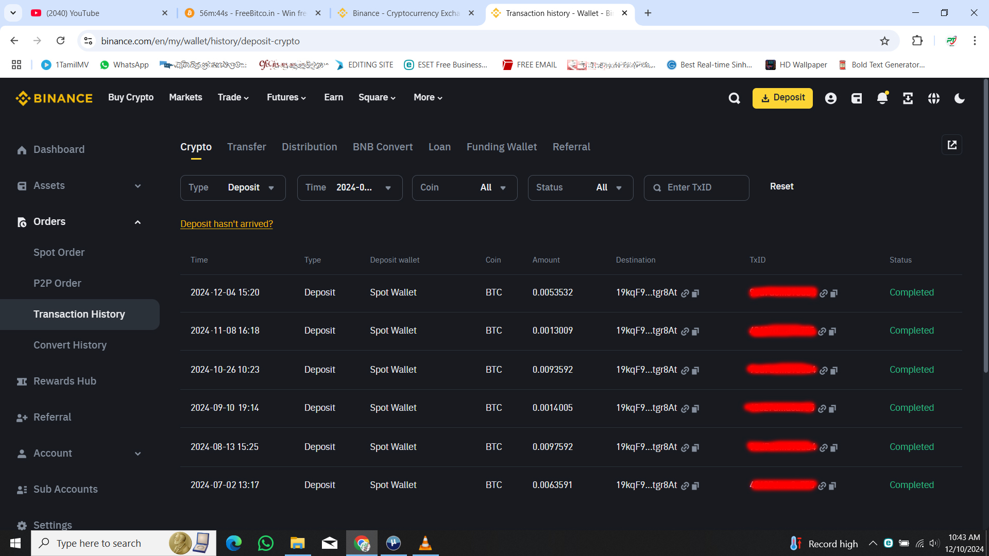989x556 pixels.
Task: Open TxID link for 2024-07-02 deposit
Action: [x=822, y=486]
